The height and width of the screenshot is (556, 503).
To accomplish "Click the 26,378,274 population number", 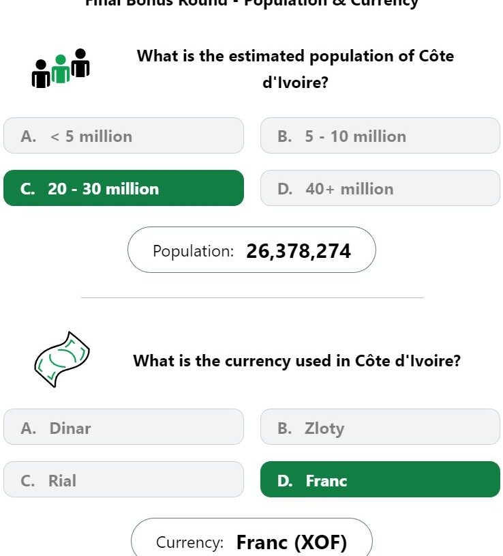I will (299, 251).
